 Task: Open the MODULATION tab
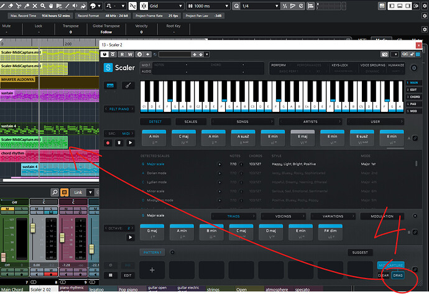tap(382, 216)
